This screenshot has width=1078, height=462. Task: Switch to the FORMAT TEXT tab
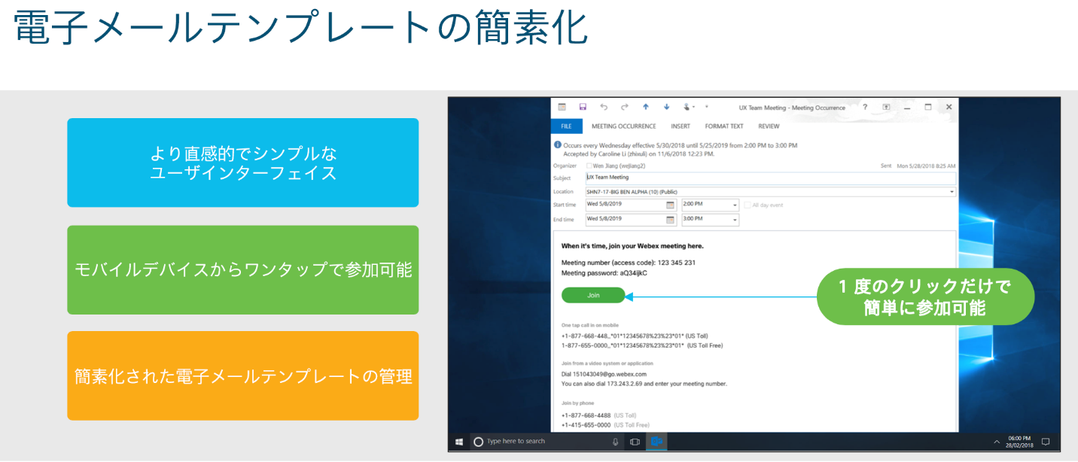click(723, 126)
